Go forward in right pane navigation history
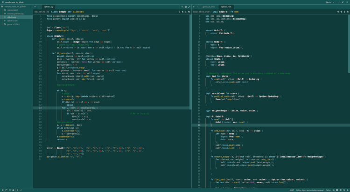This screenshot has width=350, height=192. 197,7
